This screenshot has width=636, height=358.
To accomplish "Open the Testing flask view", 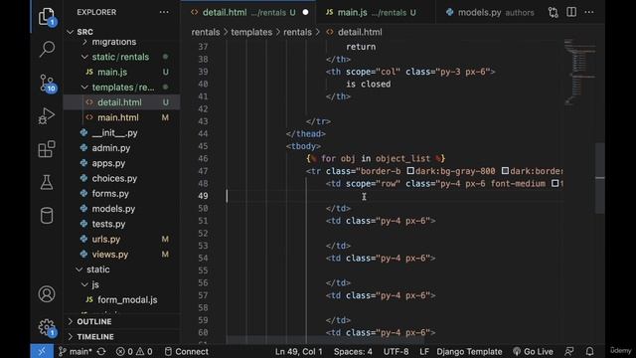I will click(47, 183).
